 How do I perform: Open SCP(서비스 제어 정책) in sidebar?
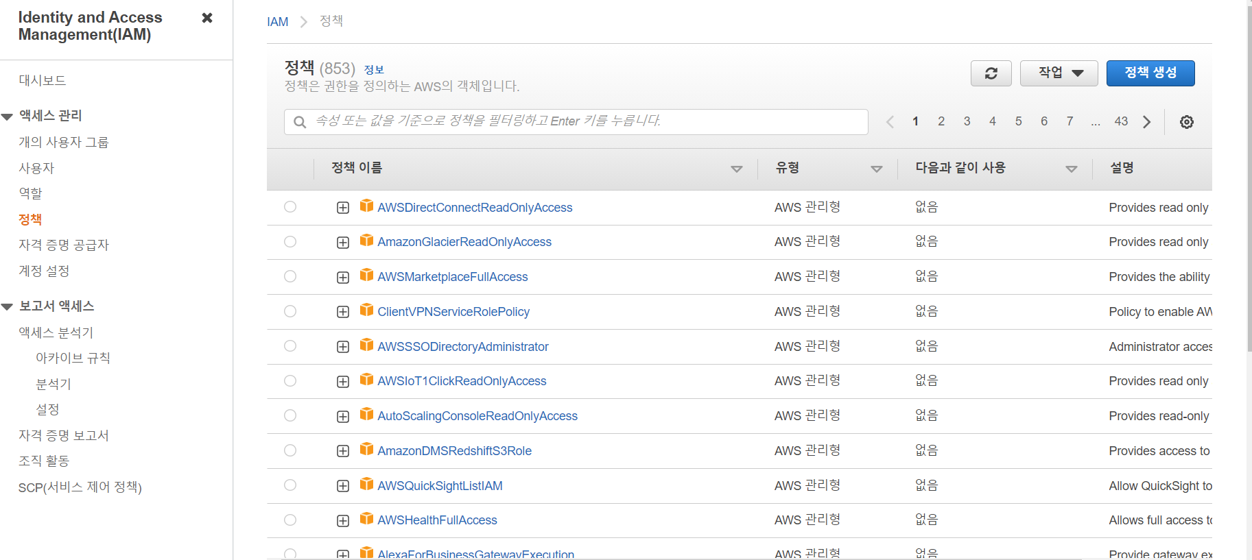tap(80, 487)
